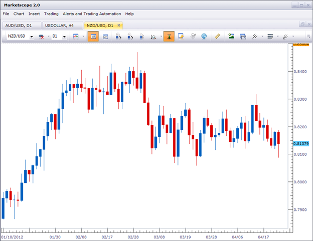
Task: Expand the chart type dropdown arrow
Action: (83, 37)
